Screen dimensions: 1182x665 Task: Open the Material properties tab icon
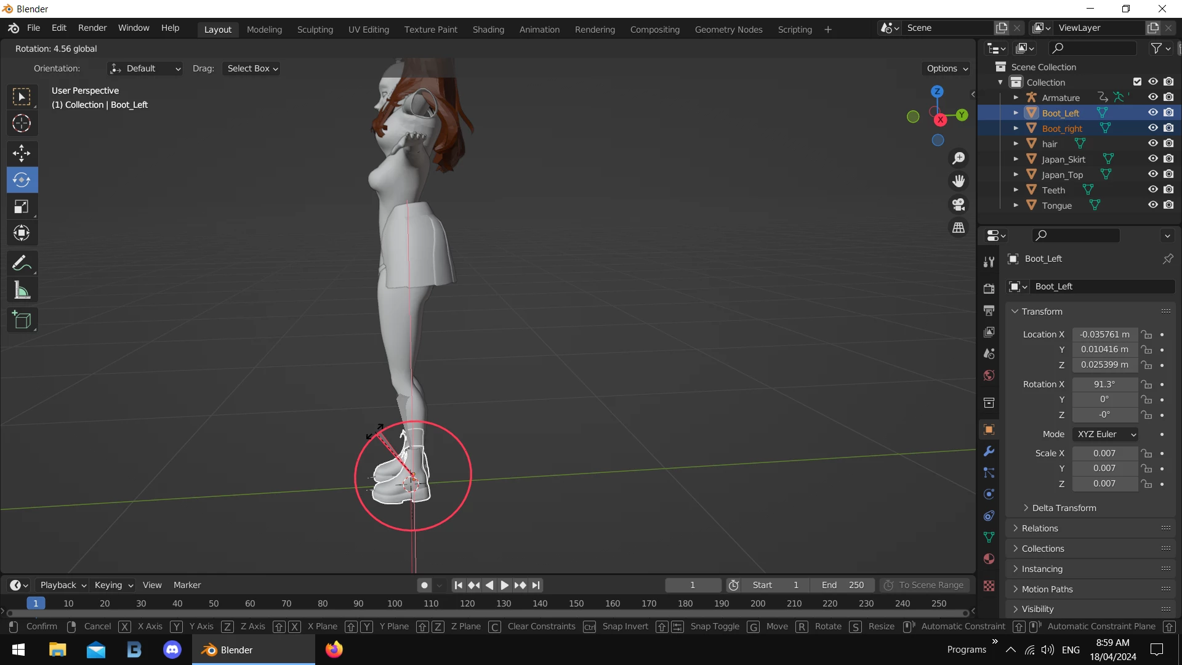coord(989,559)
